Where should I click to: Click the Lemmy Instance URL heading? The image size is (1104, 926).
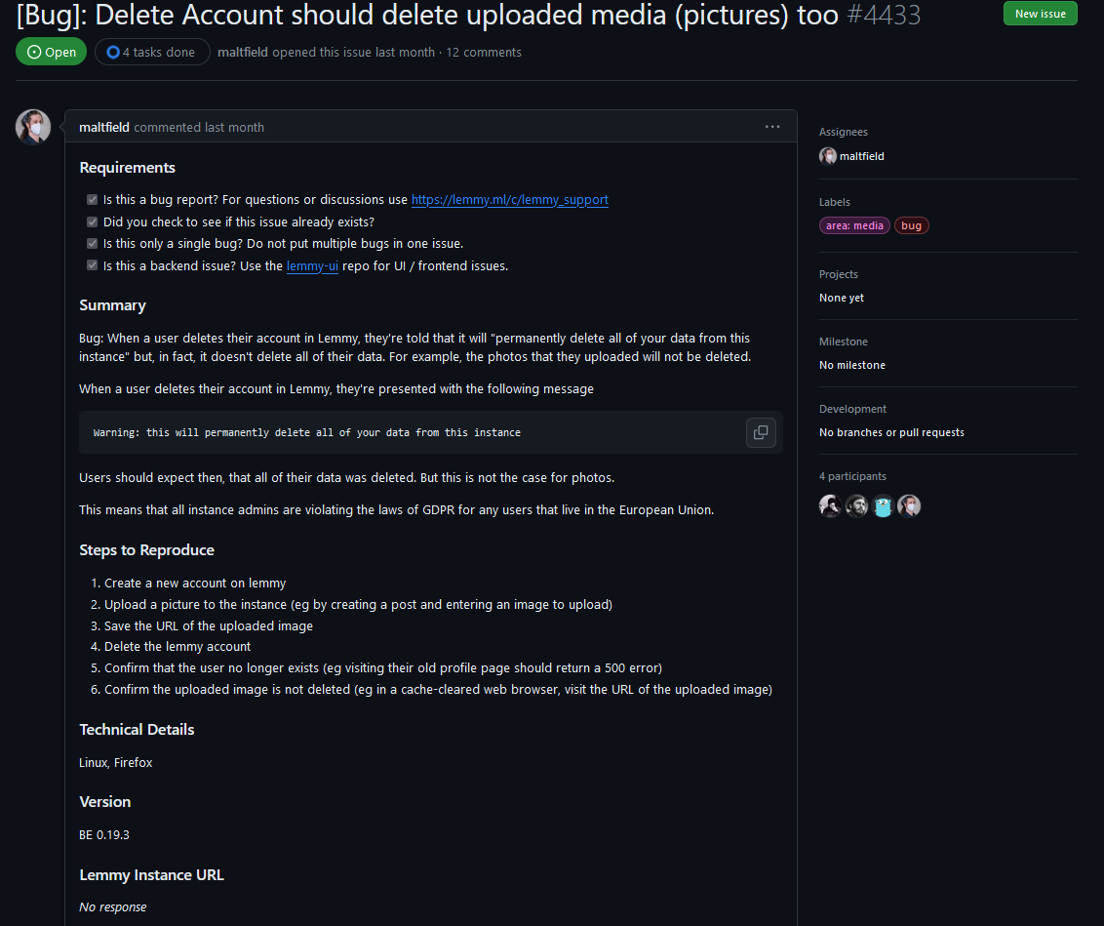151,875
